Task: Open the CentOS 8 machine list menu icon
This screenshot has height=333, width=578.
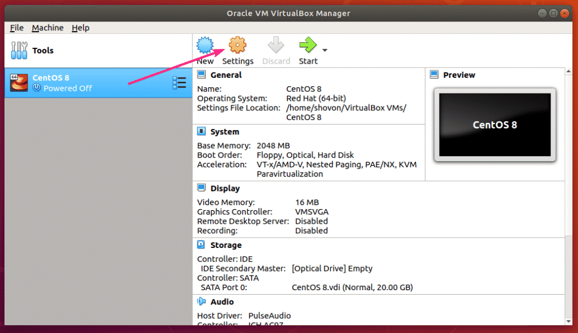Action: 179,83
